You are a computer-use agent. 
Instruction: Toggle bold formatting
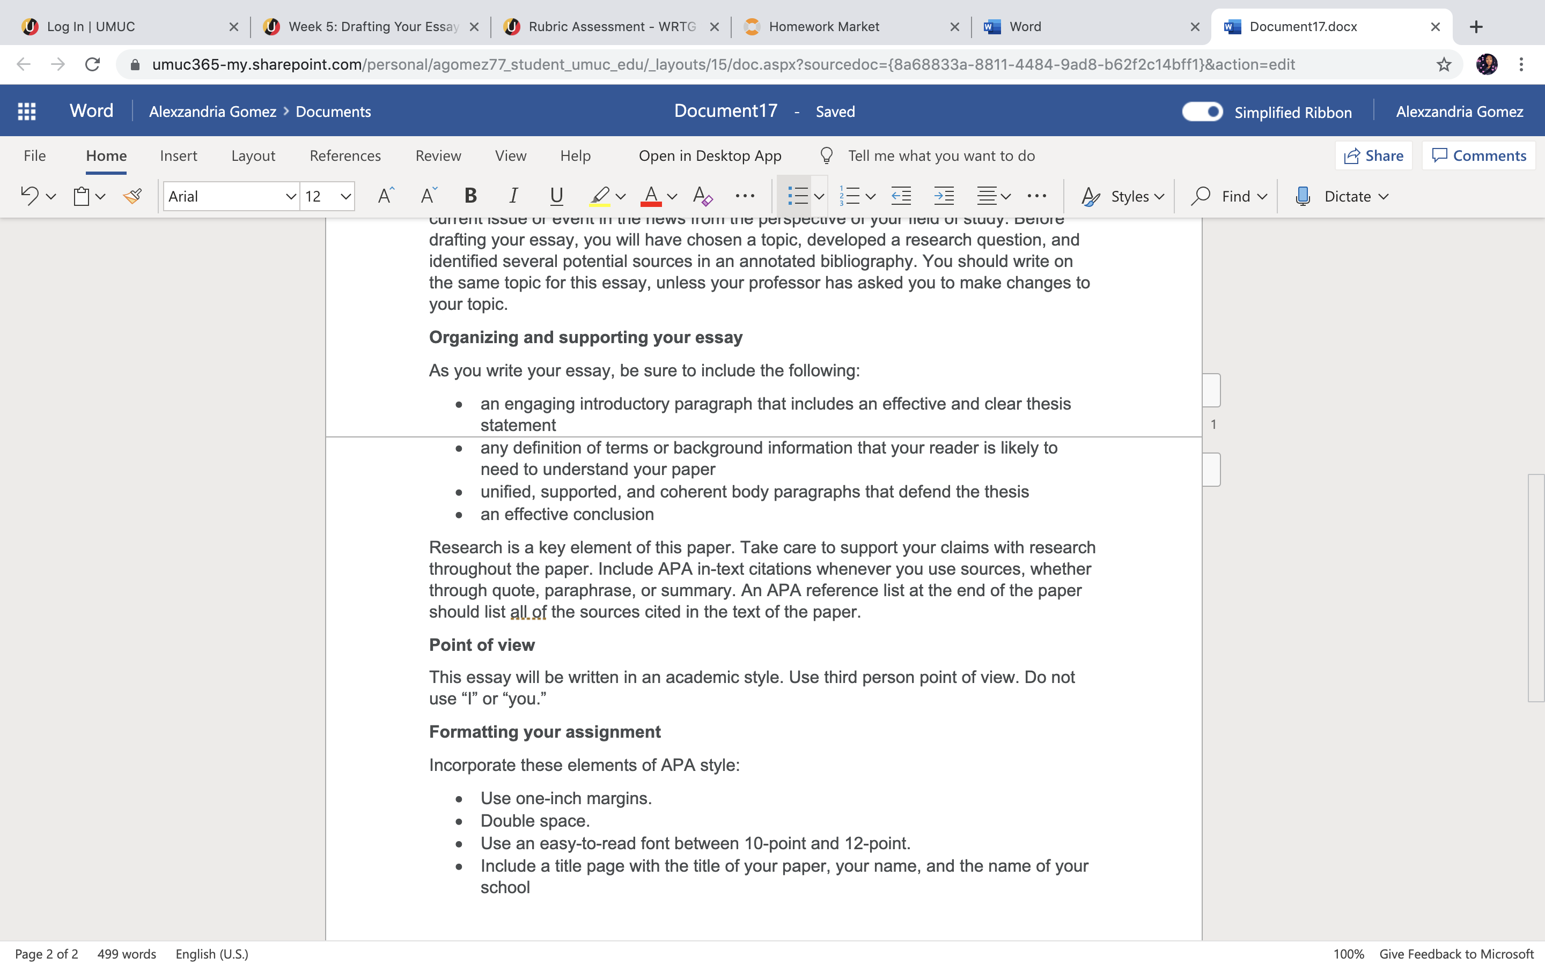coord(470,196)
